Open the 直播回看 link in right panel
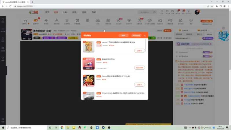Screen dimensions: 231x130 pos(203,30)
